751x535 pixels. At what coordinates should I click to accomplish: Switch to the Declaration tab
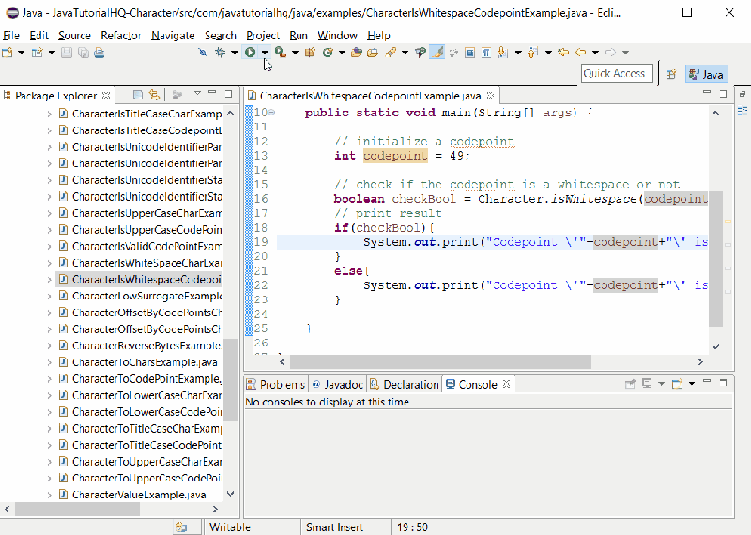click(405, 384)
